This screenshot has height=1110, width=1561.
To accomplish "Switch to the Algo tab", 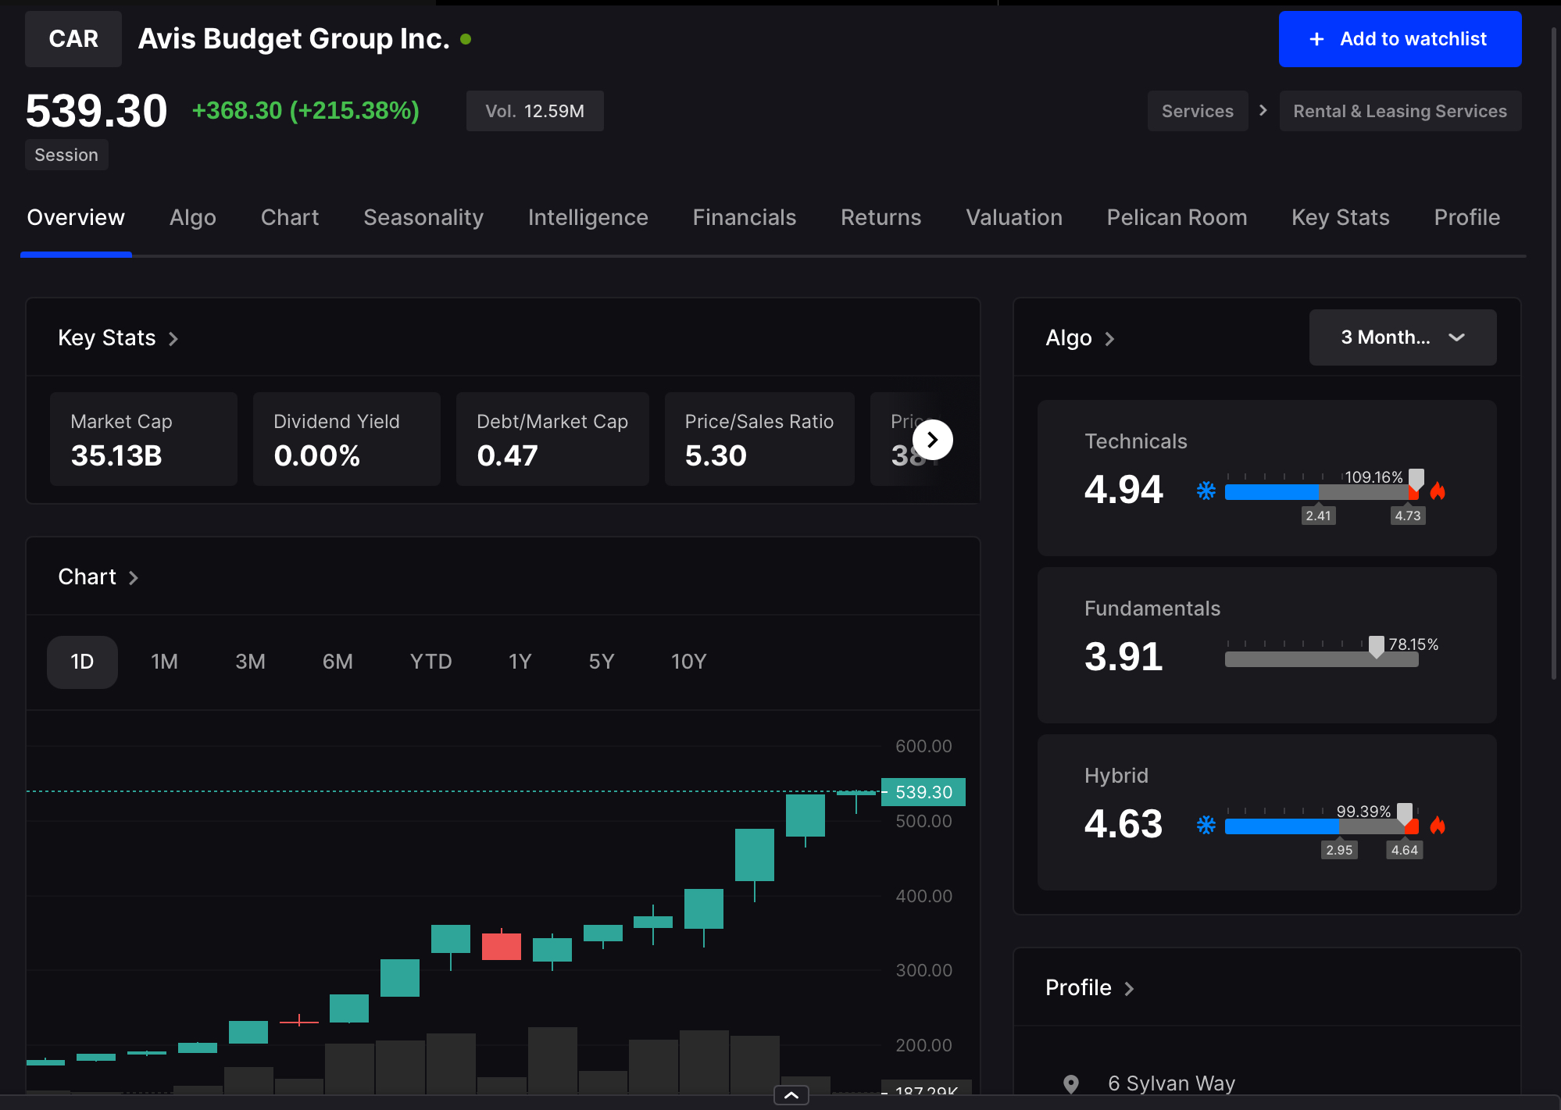I will tap(192, 217).
